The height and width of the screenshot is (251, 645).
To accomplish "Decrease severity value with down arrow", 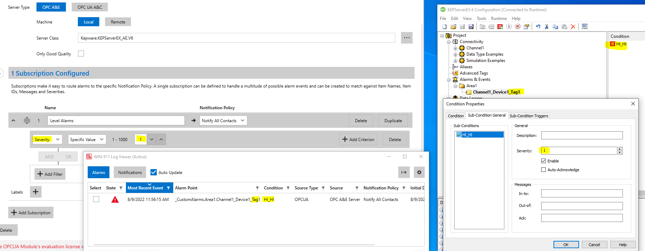I will 152,139.
